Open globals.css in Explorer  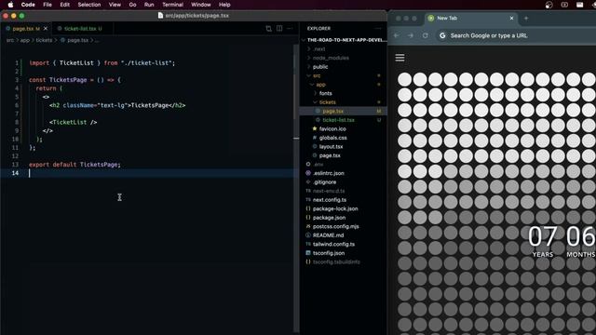coord(344,138)
